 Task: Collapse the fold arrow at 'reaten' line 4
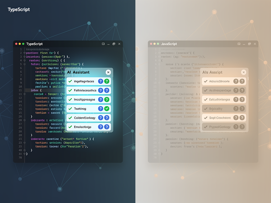tap(24, 61)
